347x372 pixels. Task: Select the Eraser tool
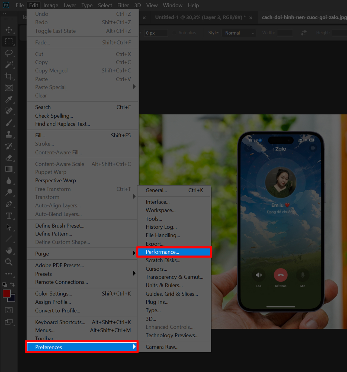point(9,158)
